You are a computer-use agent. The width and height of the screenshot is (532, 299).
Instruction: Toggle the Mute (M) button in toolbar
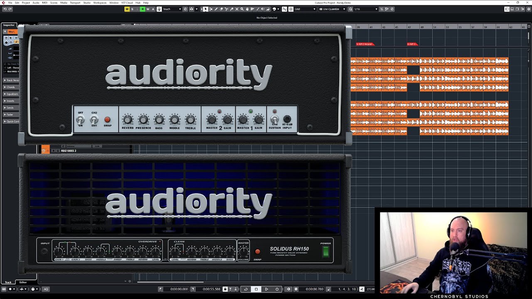(127, 9)
